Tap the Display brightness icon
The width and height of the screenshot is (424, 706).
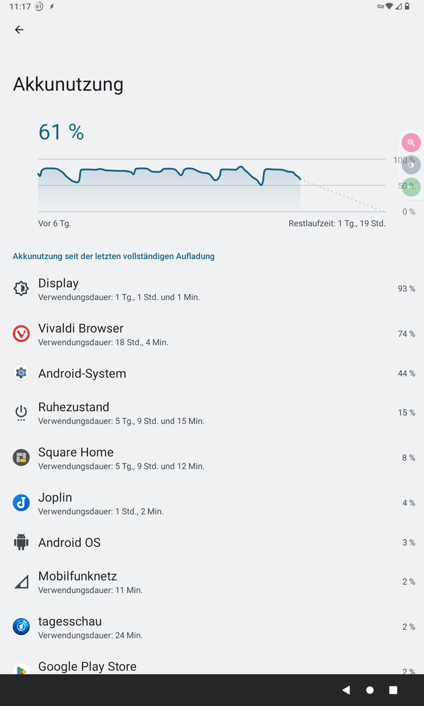pos(21,288)
